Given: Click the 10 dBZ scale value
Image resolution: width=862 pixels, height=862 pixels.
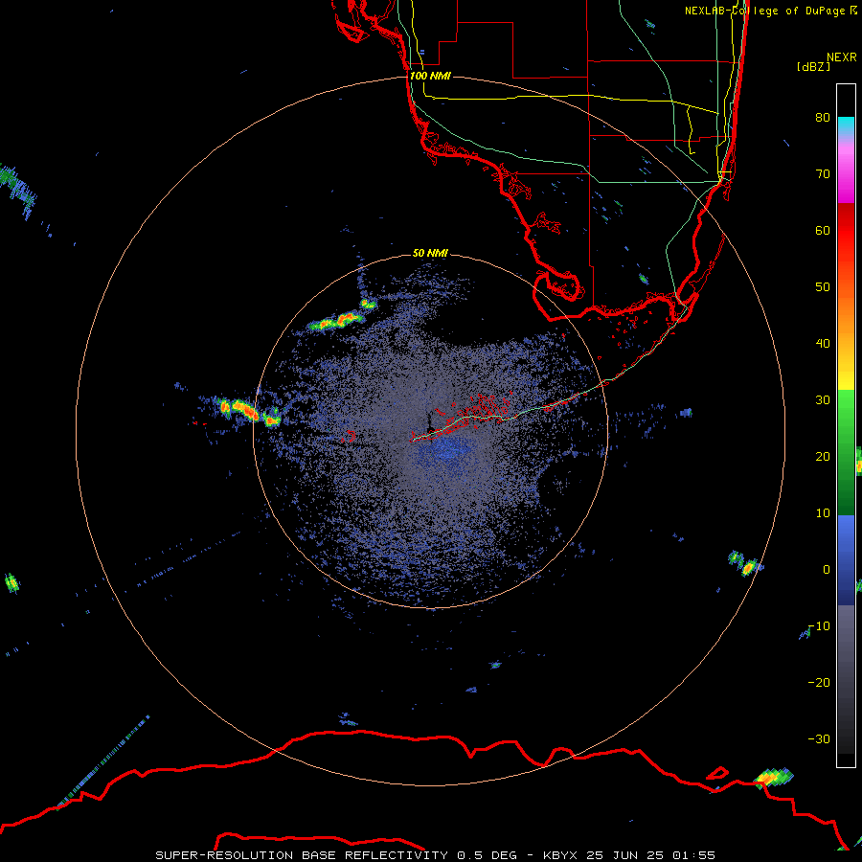Looking at the screenshot, I should click(823, 513).
